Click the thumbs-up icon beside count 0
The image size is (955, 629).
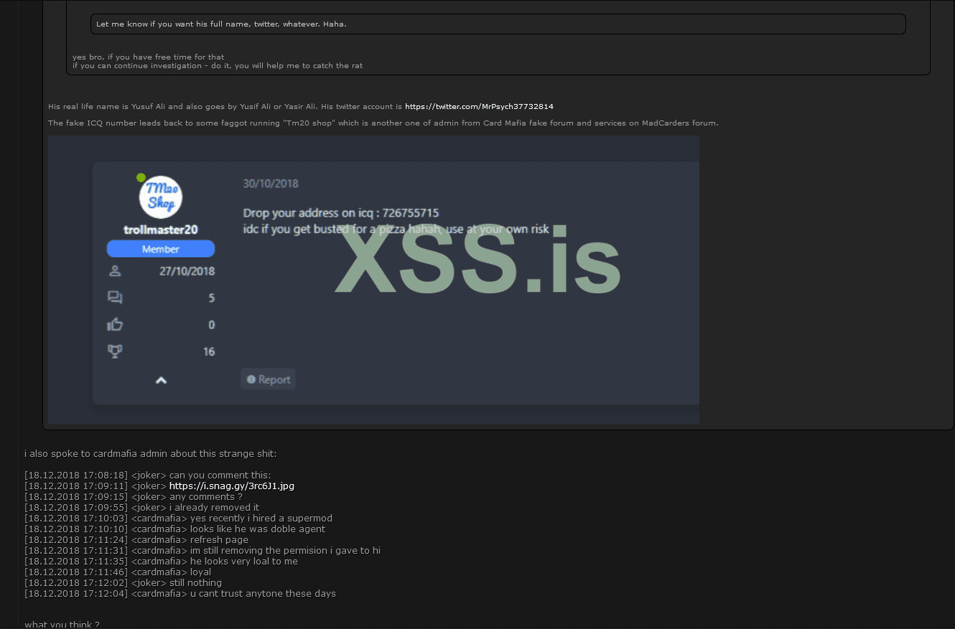click(114, 325)
